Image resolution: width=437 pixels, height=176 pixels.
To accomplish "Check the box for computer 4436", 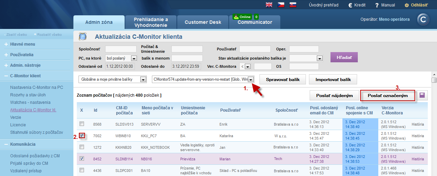I will [x=82, y=170].
